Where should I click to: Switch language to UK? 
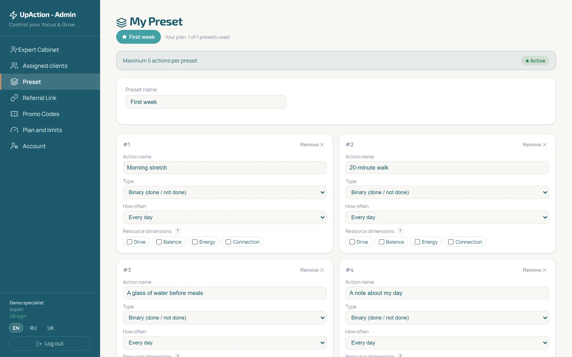(51, 328)
